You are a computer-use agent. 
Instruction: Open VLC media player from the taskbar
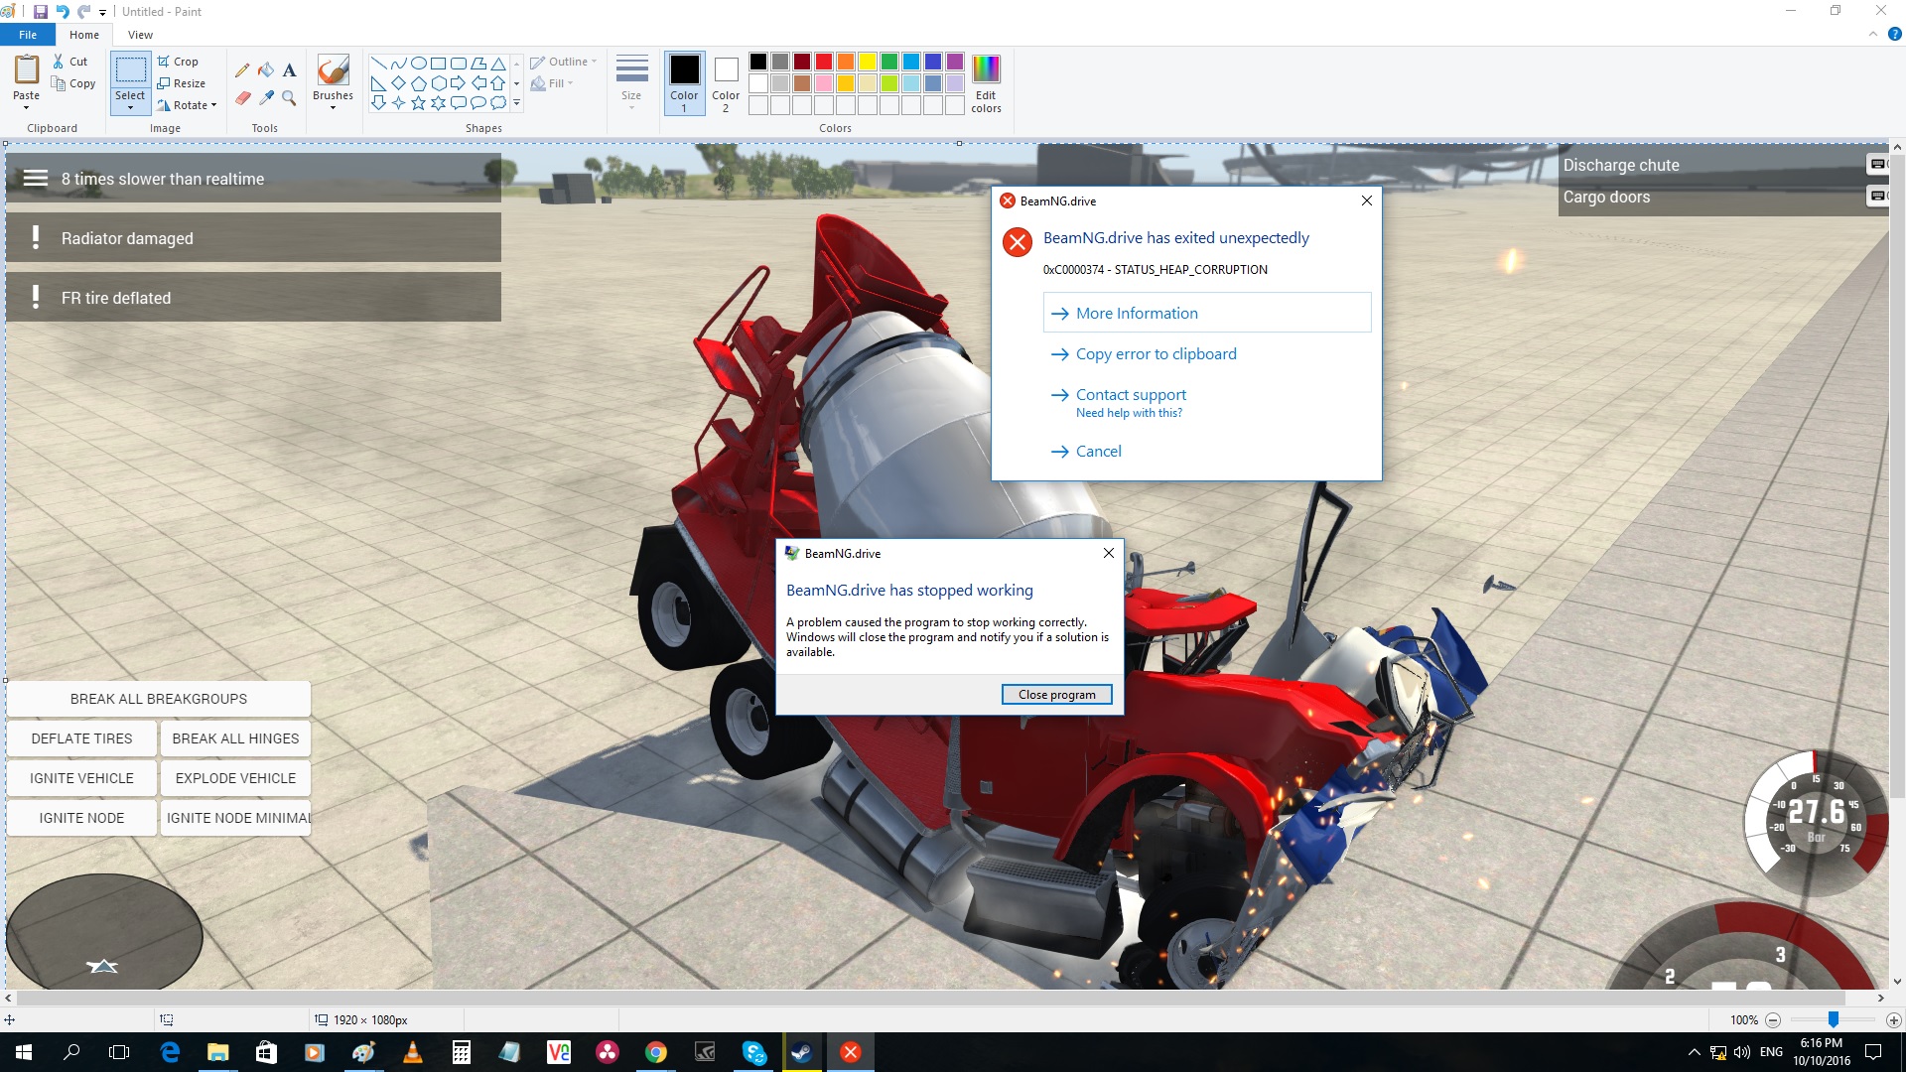(x=412, y=1052)
